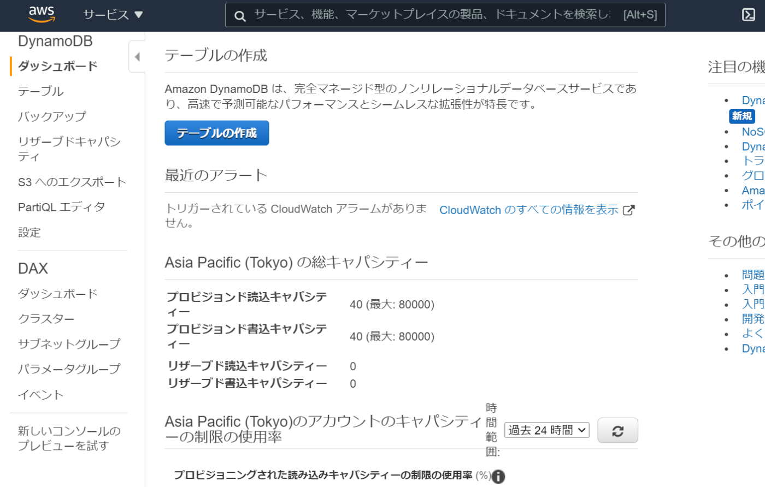765x487 pixels.
Task: Open CloudWatch のすべての情報を表示 link
Action: click(529, 210)
